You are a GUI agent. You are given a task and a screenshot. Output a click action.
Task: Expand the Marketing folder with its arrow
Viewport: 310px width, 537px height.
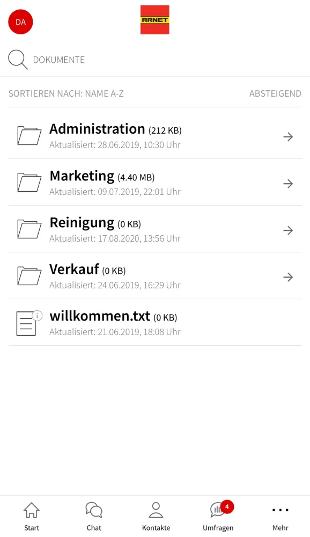(288, 183)
